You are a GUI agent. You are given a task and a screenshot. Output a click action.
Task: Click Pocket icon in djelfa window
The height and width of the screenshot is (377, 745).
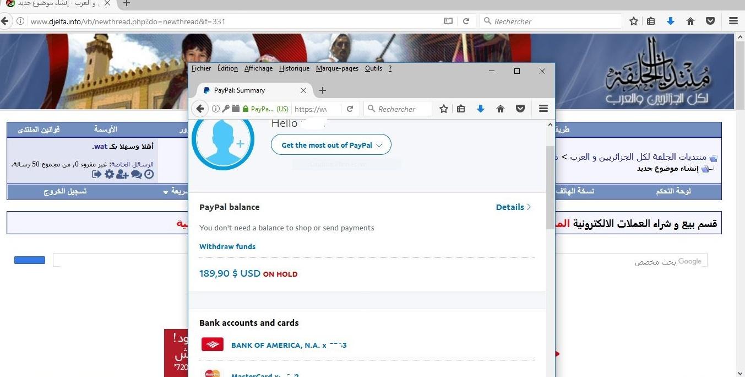coord(710,21)
